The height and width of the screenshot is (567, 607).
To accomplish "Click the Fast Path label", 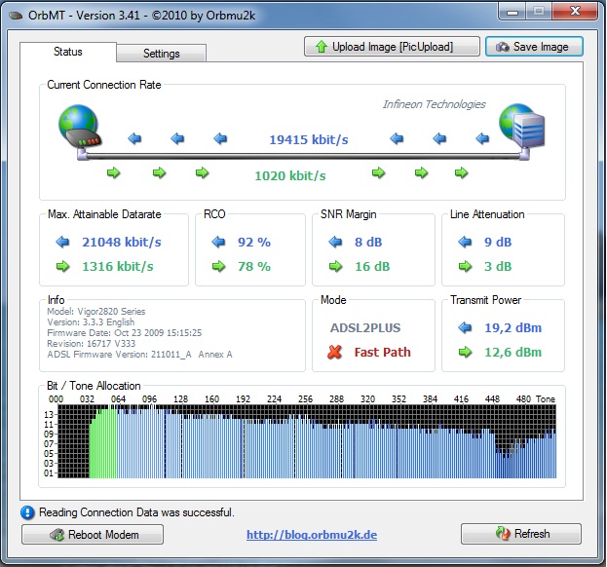I will pos(382,352).
